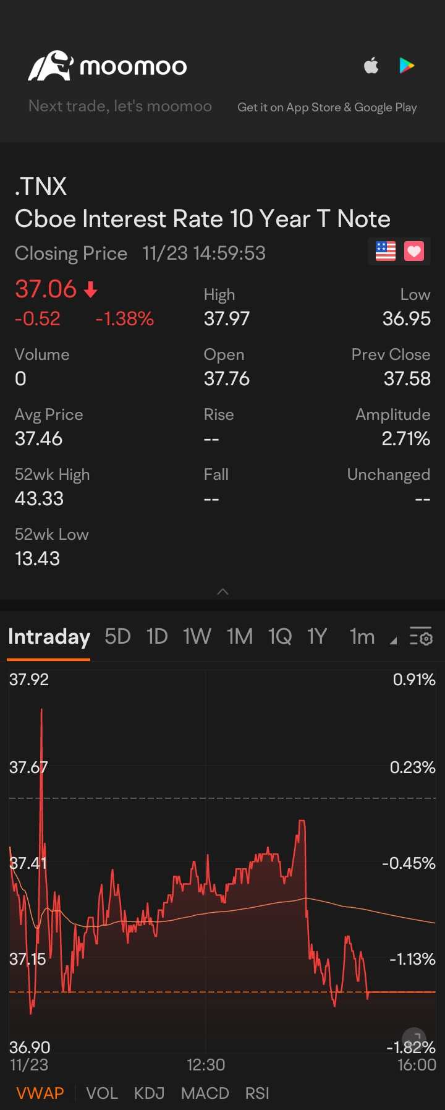
Task: Select the Intraday tab
Action: [49, 636]
